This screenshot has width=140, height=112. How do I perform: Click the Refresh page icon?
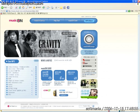(x=20, y=8)
